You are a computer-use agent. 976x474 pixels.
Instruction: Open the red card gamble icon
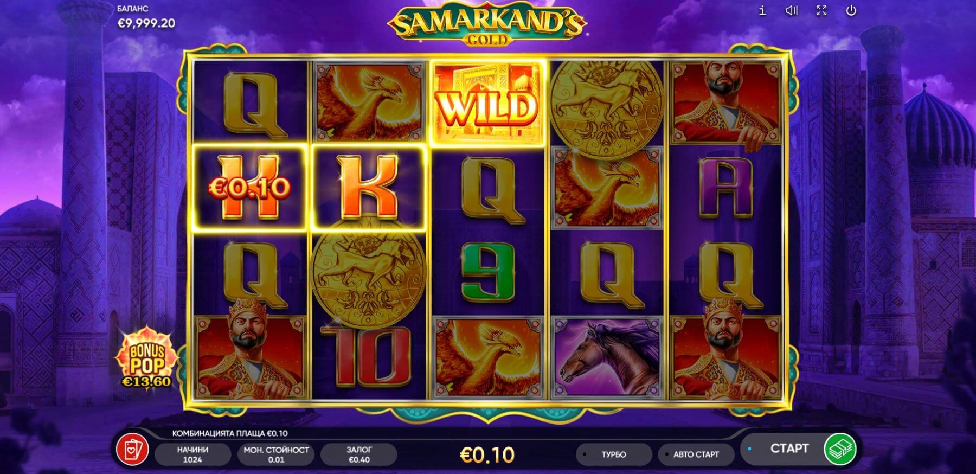click(133, 450)
